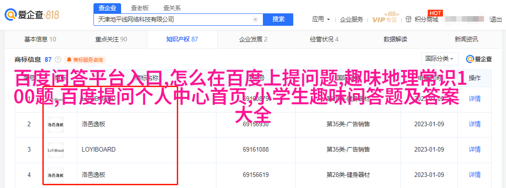Click the help question mark beside 商标信息
506x188 pixels.
[x=58, y=59]
